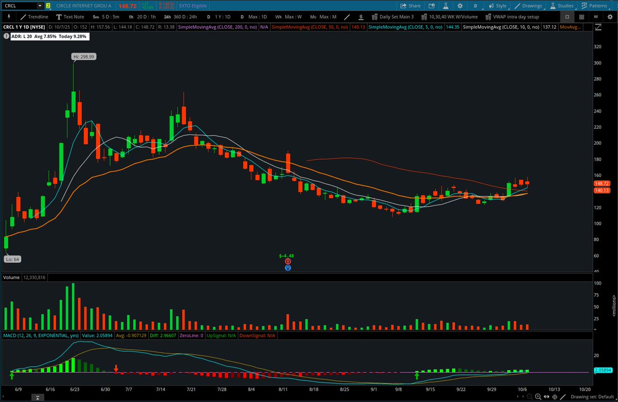Open quick toolbar settings gear at right

(610, 17)
